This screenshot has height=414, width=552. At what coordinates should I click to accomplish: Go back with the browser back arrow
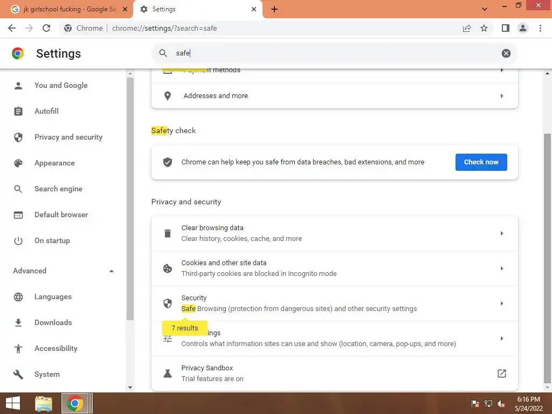12,28
